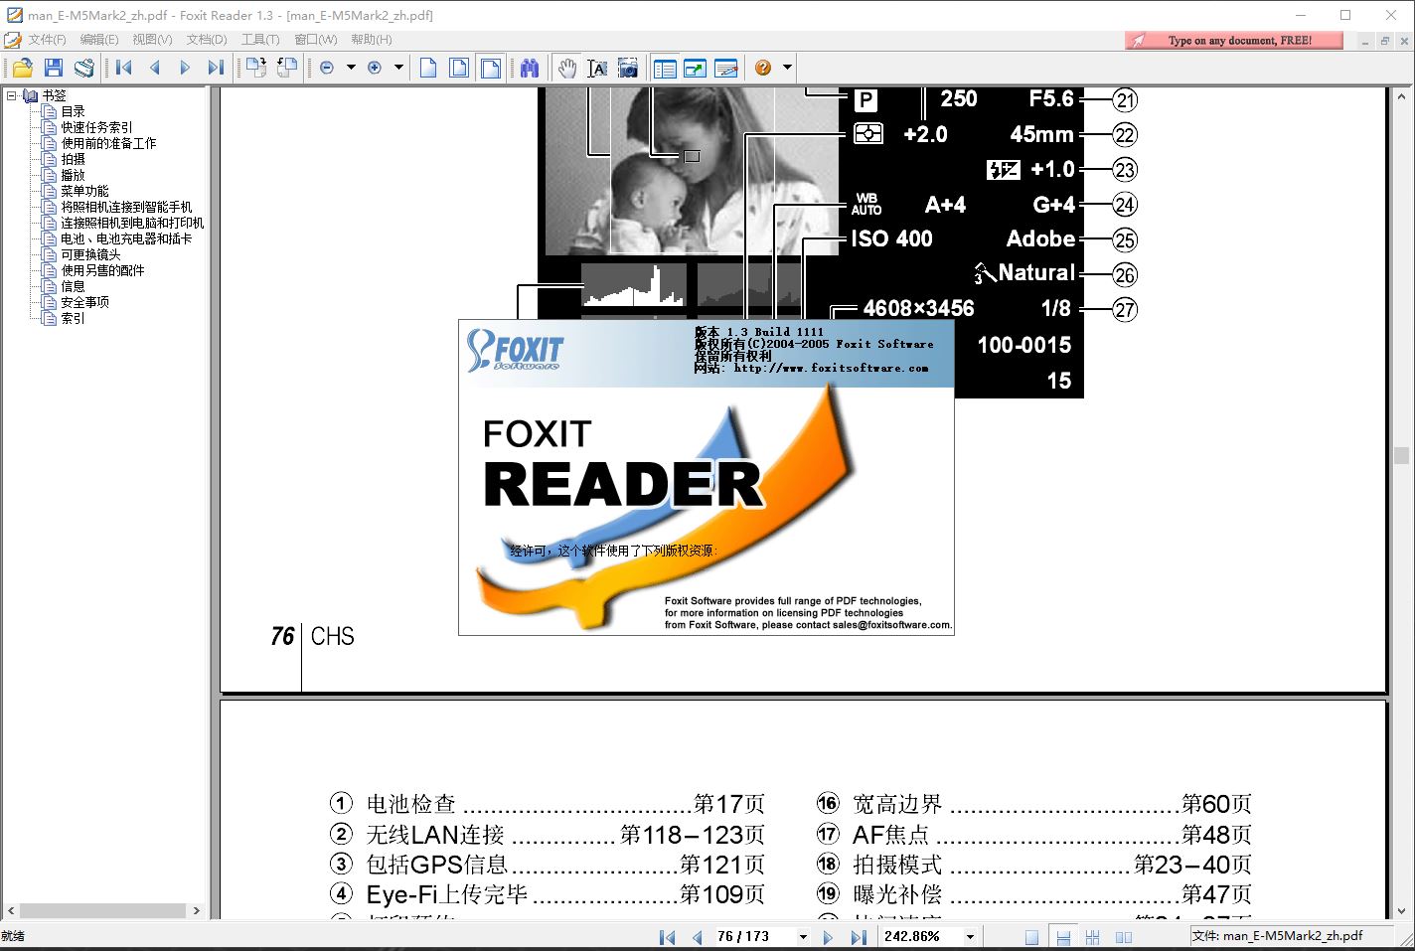Viewport: 1415px width, 951px height.
Task: Switch to facing pages layout icon
Action: tap(1124, 937)
